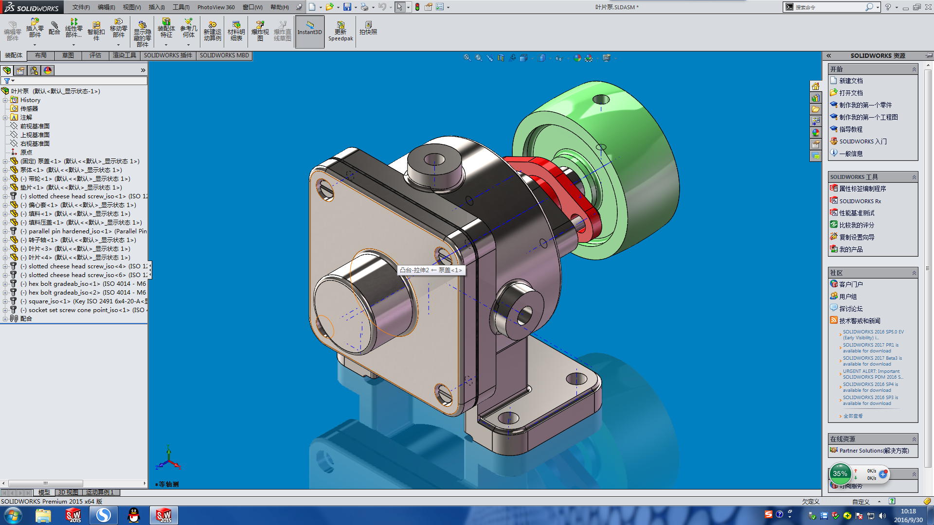Open Hide/Show Items glasses icon
The width and height of the screenshot is (934, 525).
click(558, 58)
